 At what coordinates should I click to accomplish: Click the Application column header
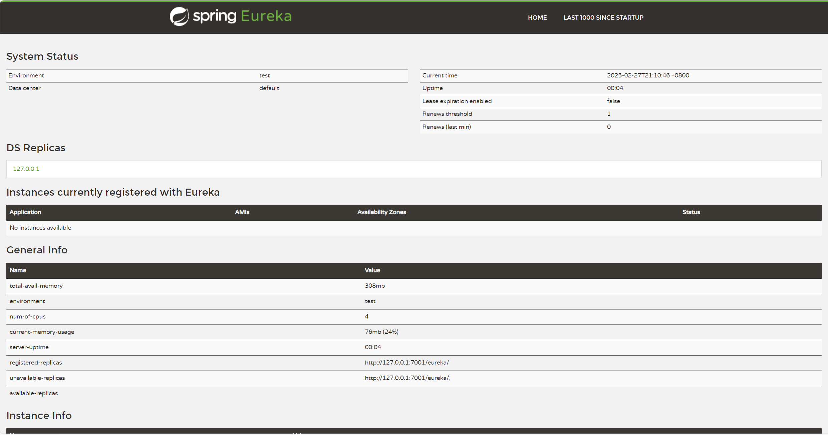[25, 212]
